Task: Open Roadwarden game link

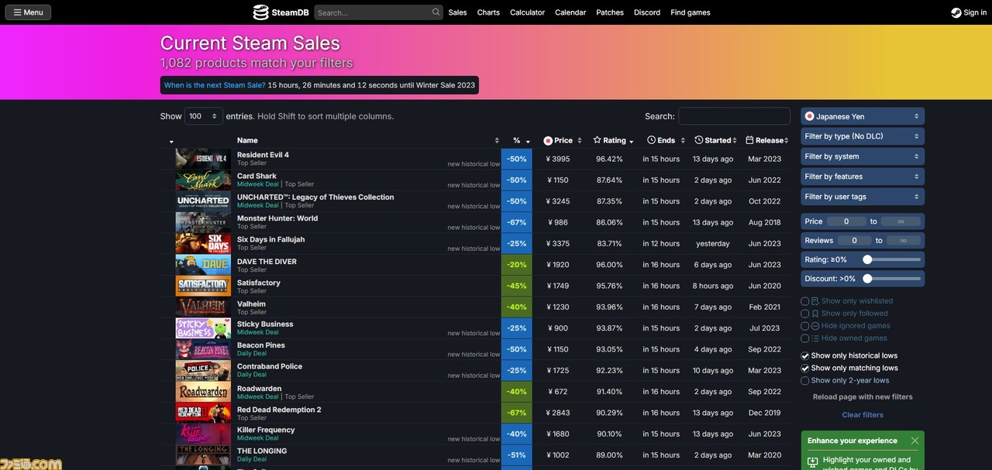Action: click(x=259, y=389)
